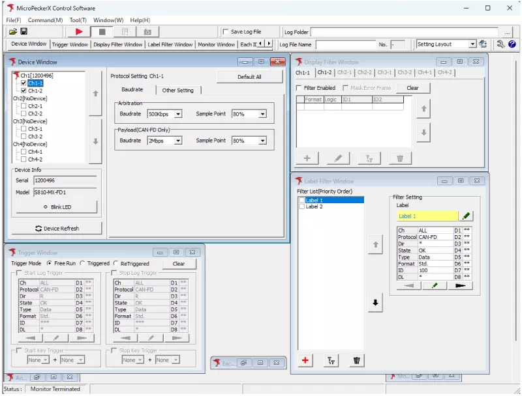Click the Stop monitoring square button
The height and width of the screenshot is (396, 522).
102,32
